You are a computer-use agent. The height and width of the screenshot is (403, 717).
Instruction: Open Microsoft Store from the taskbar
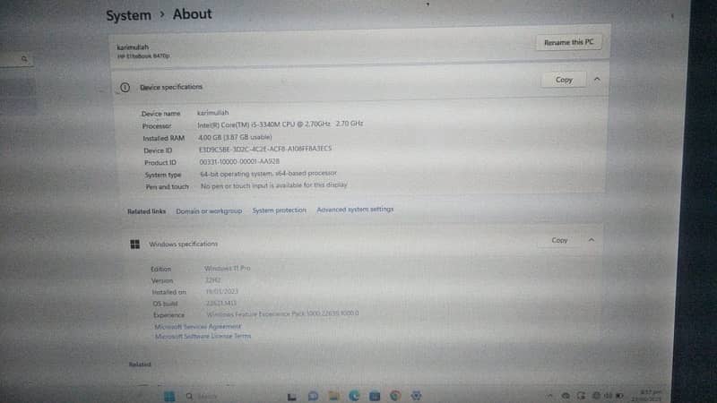click(x=375, y=396)
